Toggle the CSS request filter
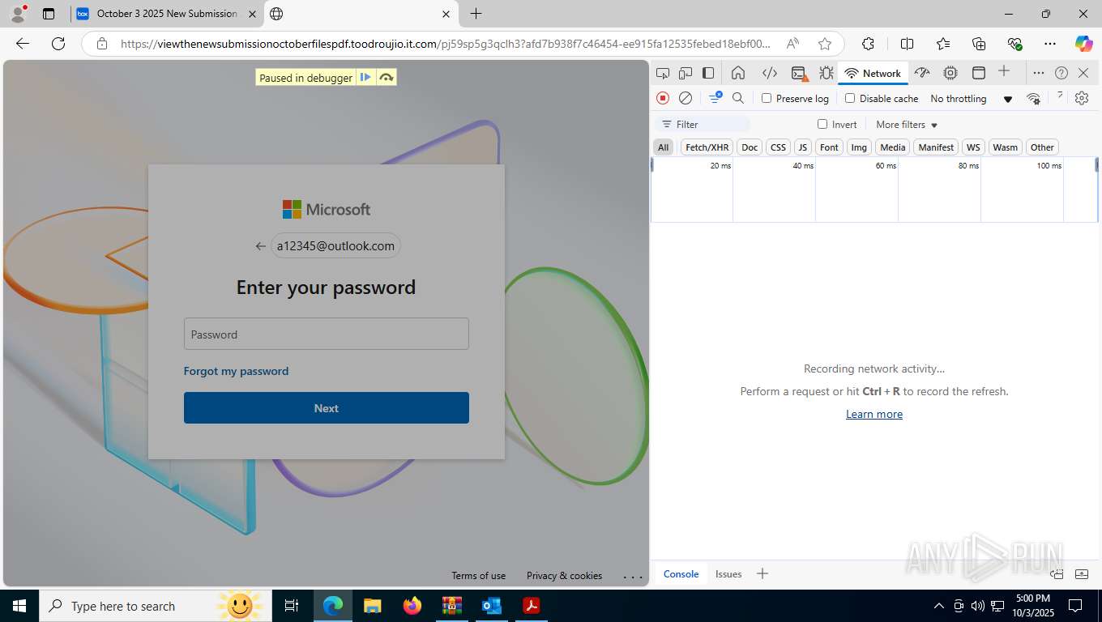Image resolution: width=1102 pixels, height=622 pixels. pos(778,147)
